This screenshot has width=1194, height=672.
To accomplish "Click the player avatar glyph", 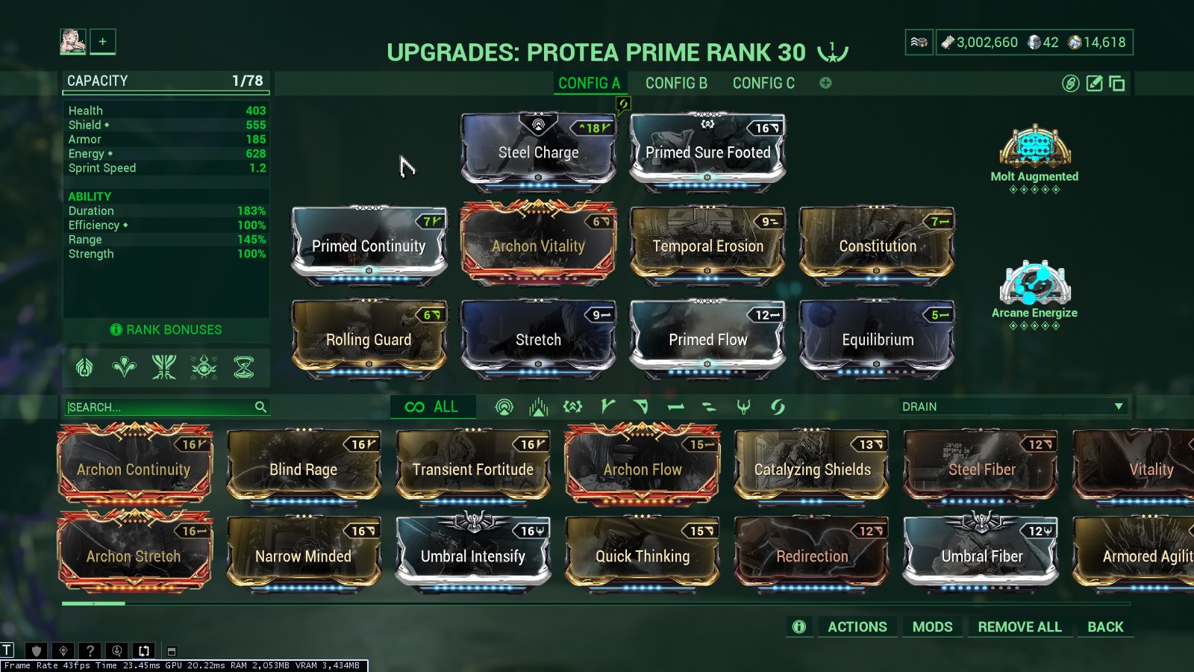I will [73, 42].
